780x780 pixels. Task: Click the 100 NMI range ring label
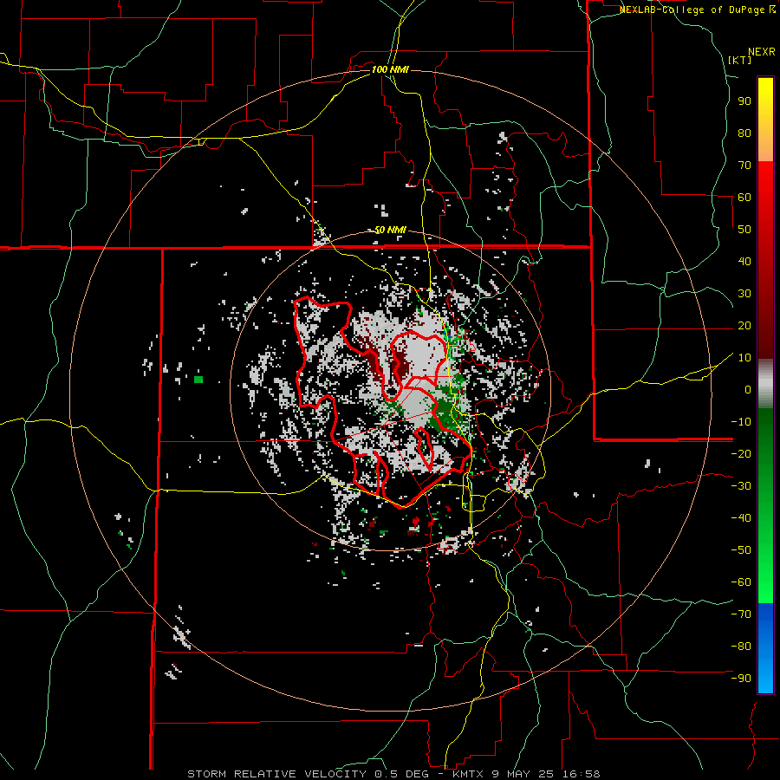pos(390,69)
